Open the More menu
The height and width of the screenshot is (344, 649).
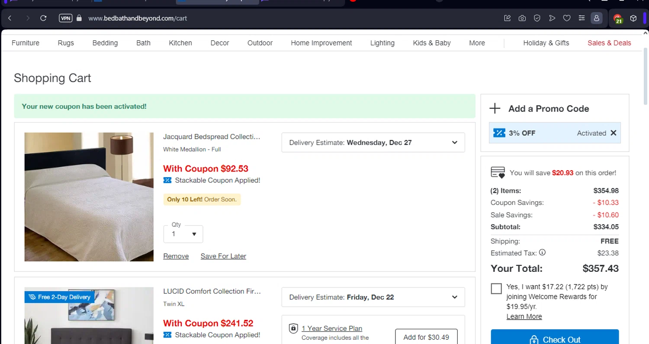coord(477,43)
